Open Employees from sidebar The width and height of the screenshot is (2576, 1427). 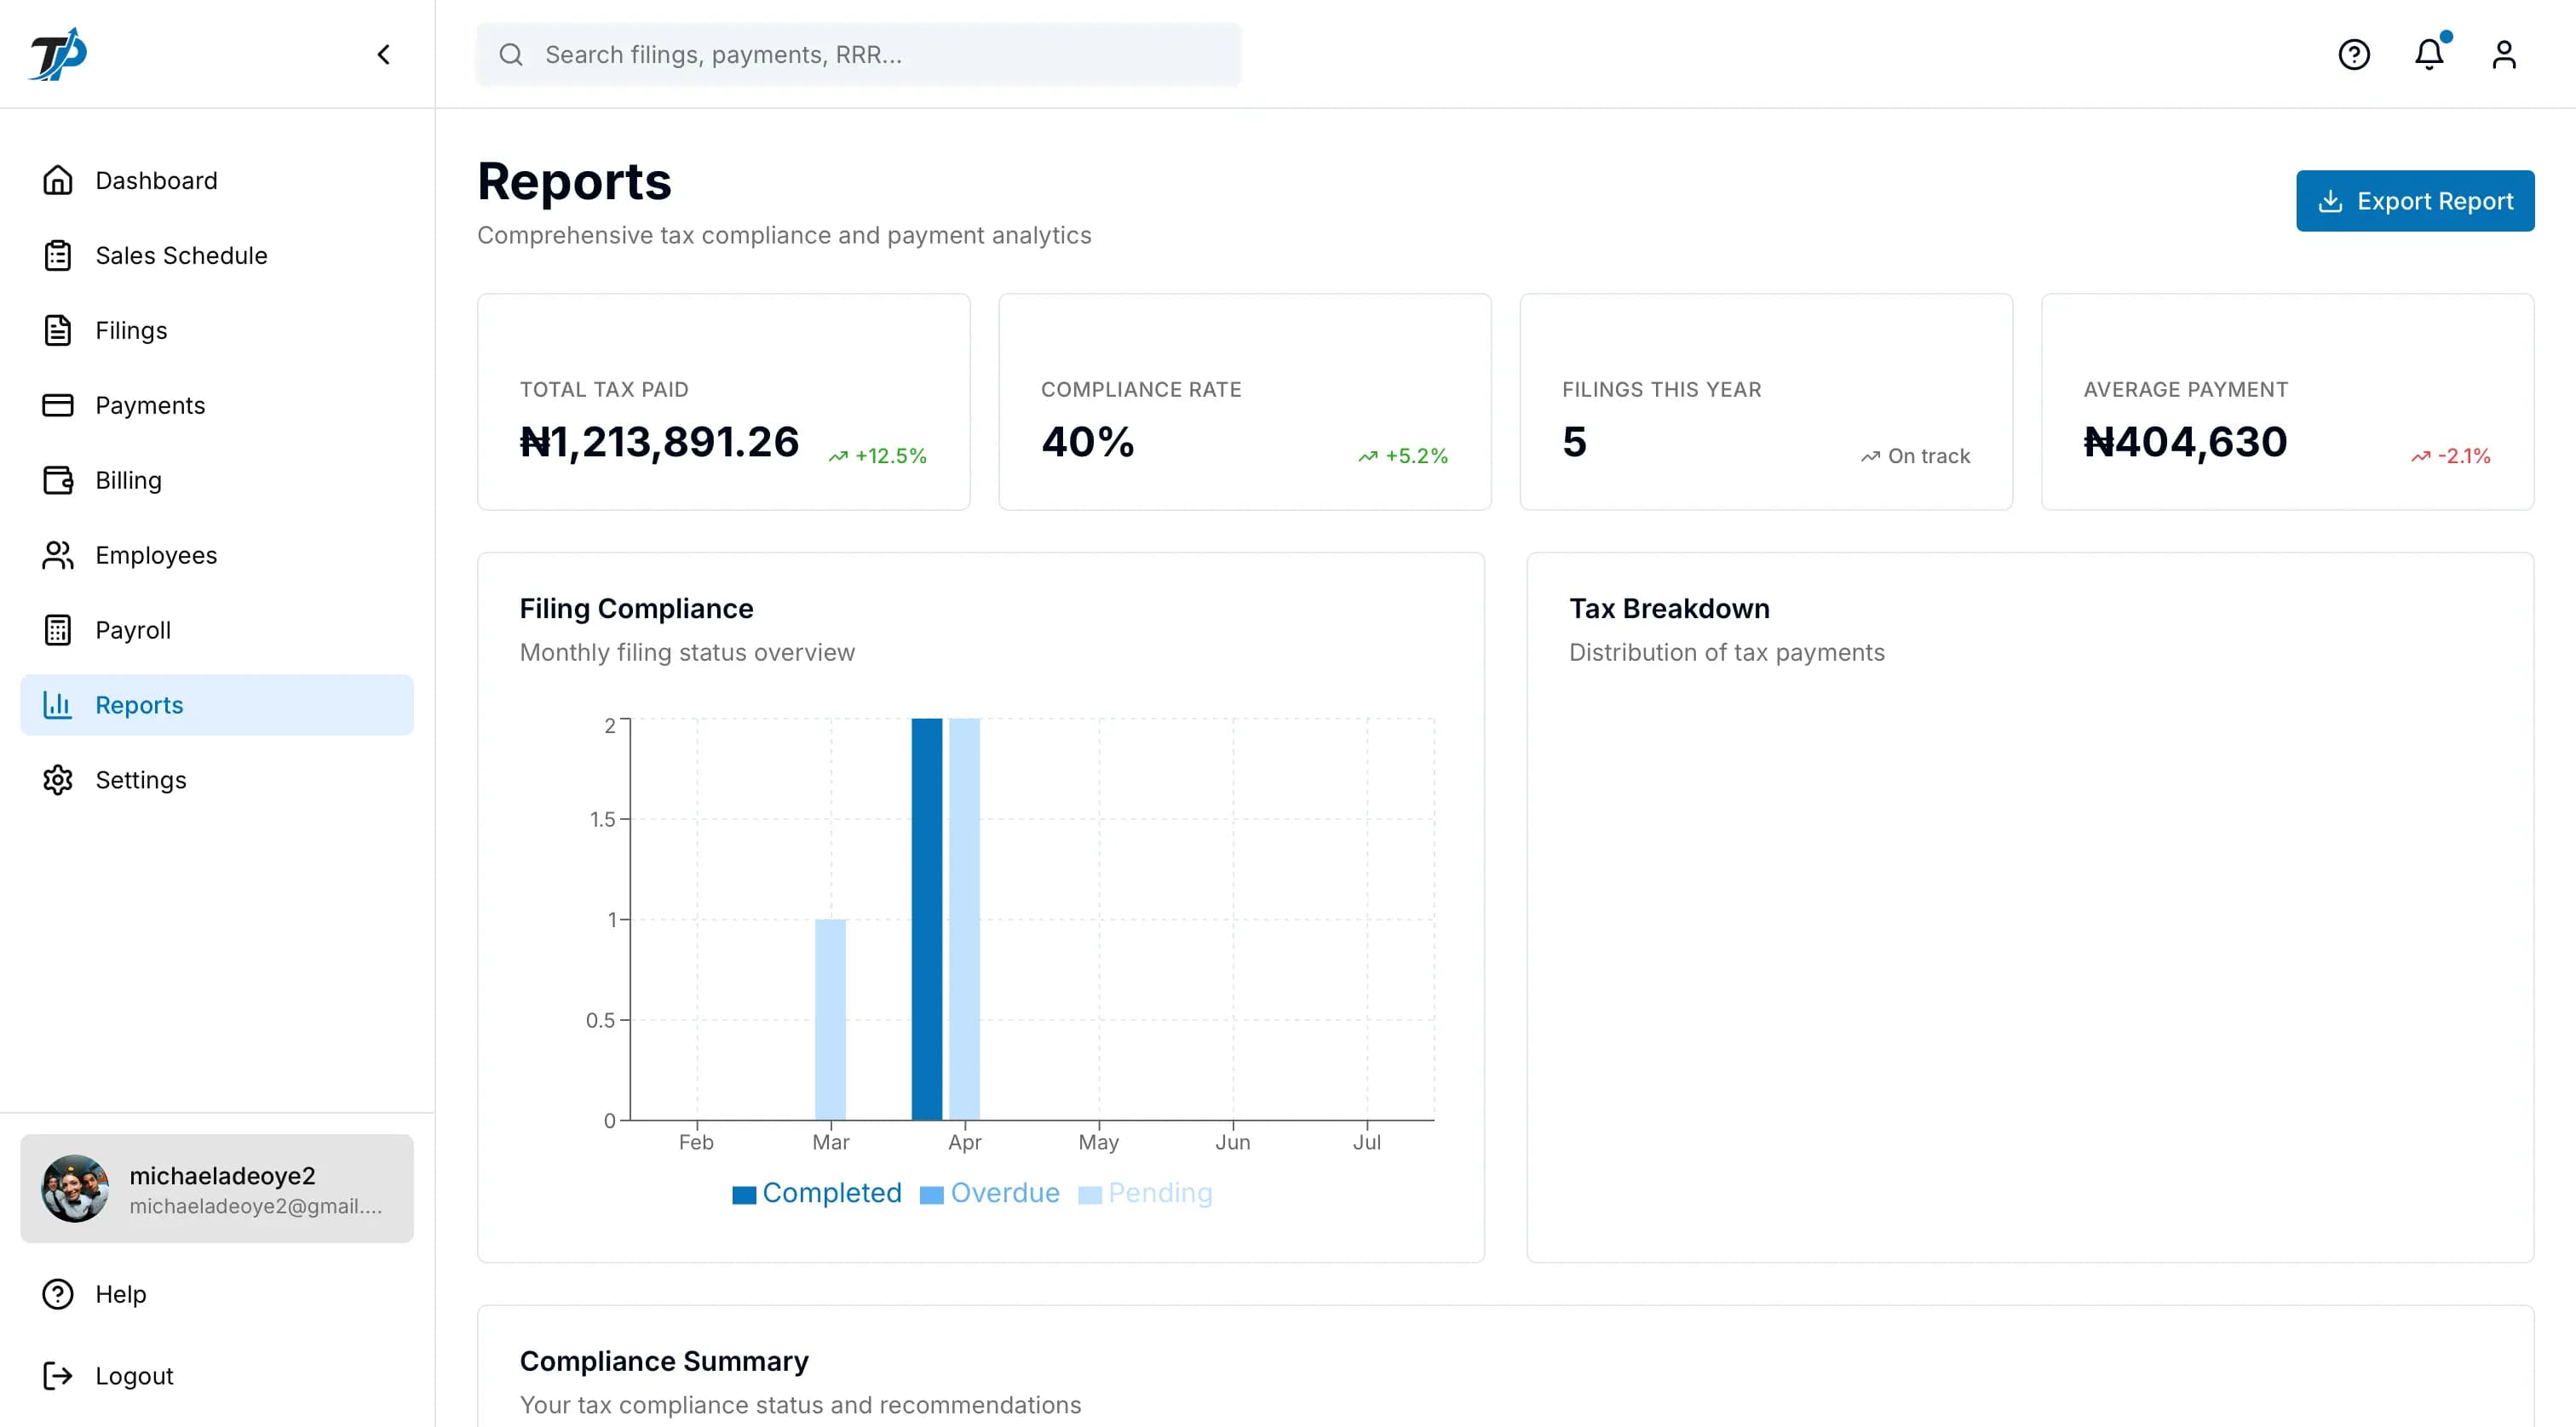tap(217, 554)
